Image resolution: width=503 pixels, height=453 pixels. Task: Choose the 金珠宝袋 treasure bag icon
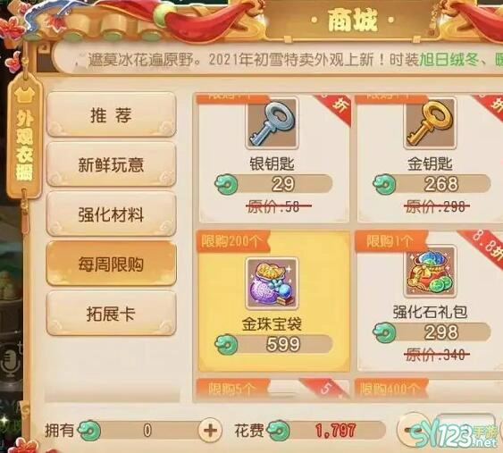(x=272, y=283)
